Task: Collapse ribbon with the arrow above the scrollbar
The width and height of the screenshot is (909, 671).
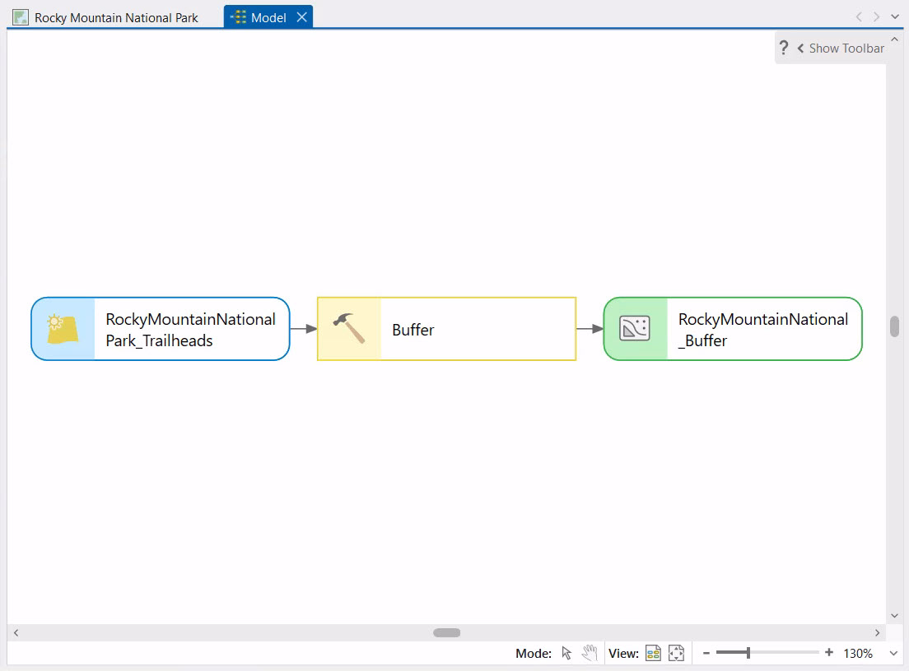Action: pos(894,39)
